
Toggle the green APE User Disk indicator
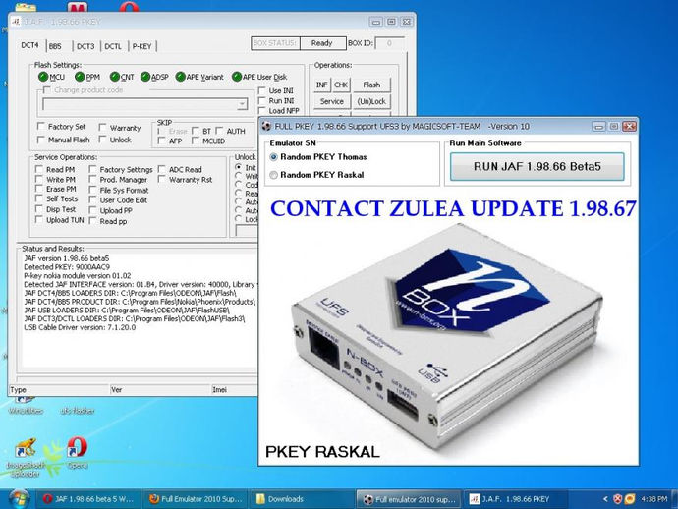(237, 77)
